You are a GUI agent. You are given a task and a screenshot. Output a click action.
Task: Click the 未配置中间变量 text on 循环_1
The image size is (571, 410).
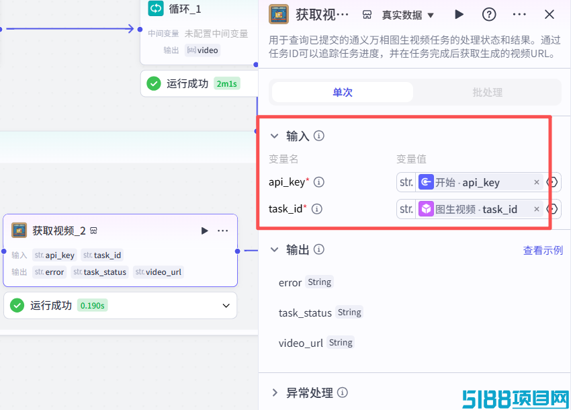click(x=216, y=34)
